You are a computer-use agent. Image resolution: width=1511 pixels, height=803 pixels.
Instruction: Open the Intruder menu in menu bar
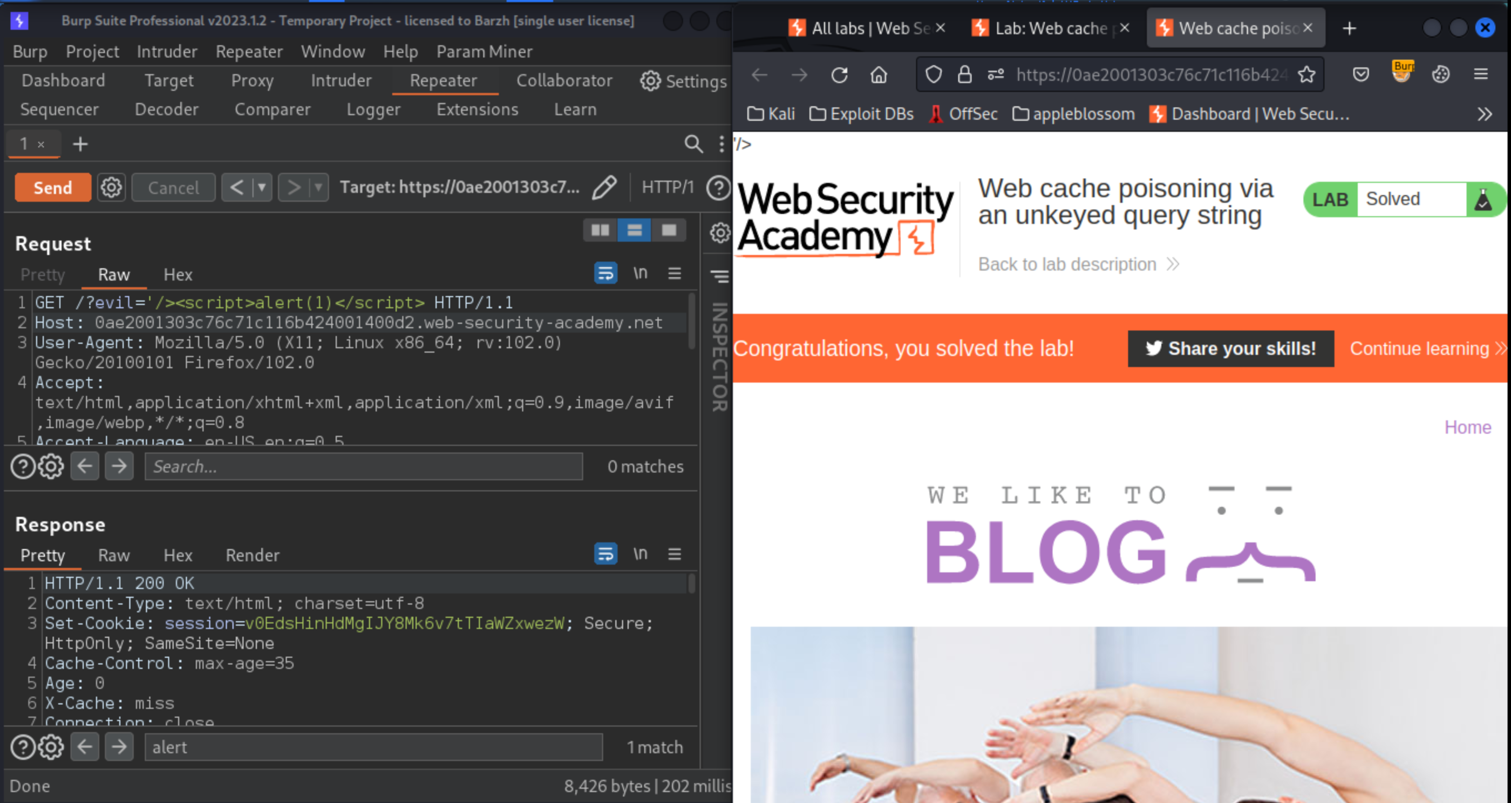pos(167,52)
